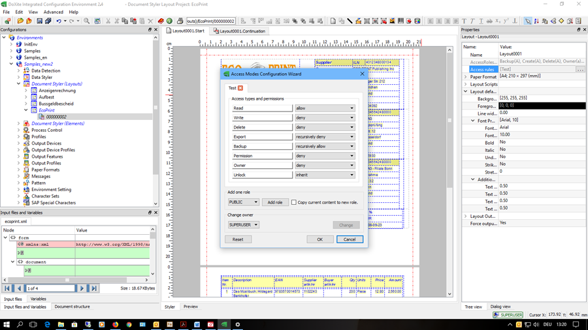This screenshot has width=588, height=330.
Task: Go to next page arrow
Action: point(82,288)
